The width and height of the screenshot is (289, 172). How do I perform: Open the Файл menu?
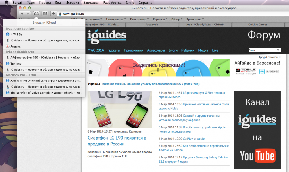[30, 3]
